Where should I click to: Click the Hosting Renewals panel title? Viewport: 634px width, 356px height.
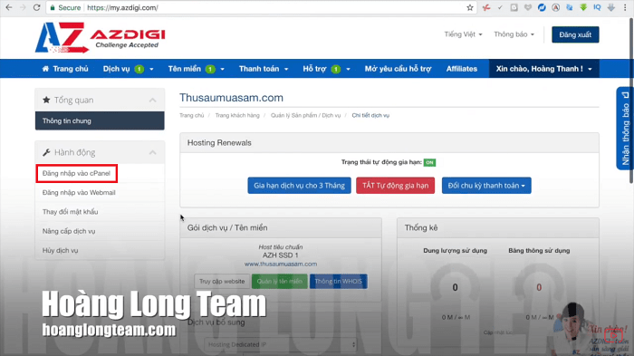(x=219, y=143)
